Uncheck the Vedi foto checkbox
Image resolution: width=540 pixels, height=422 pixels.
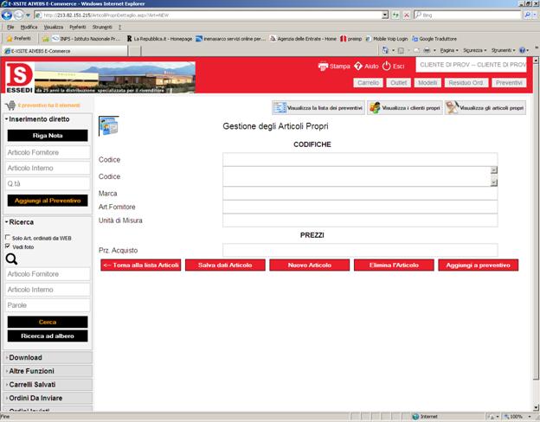point(9,246)
